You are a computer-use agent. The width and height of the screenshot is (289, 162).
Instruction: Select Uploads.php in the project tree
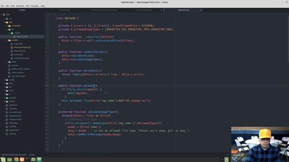(22, 36)
